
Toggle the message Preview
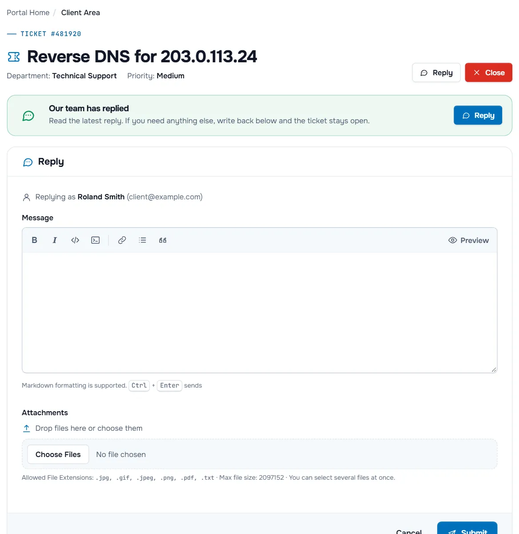point(468,240)
